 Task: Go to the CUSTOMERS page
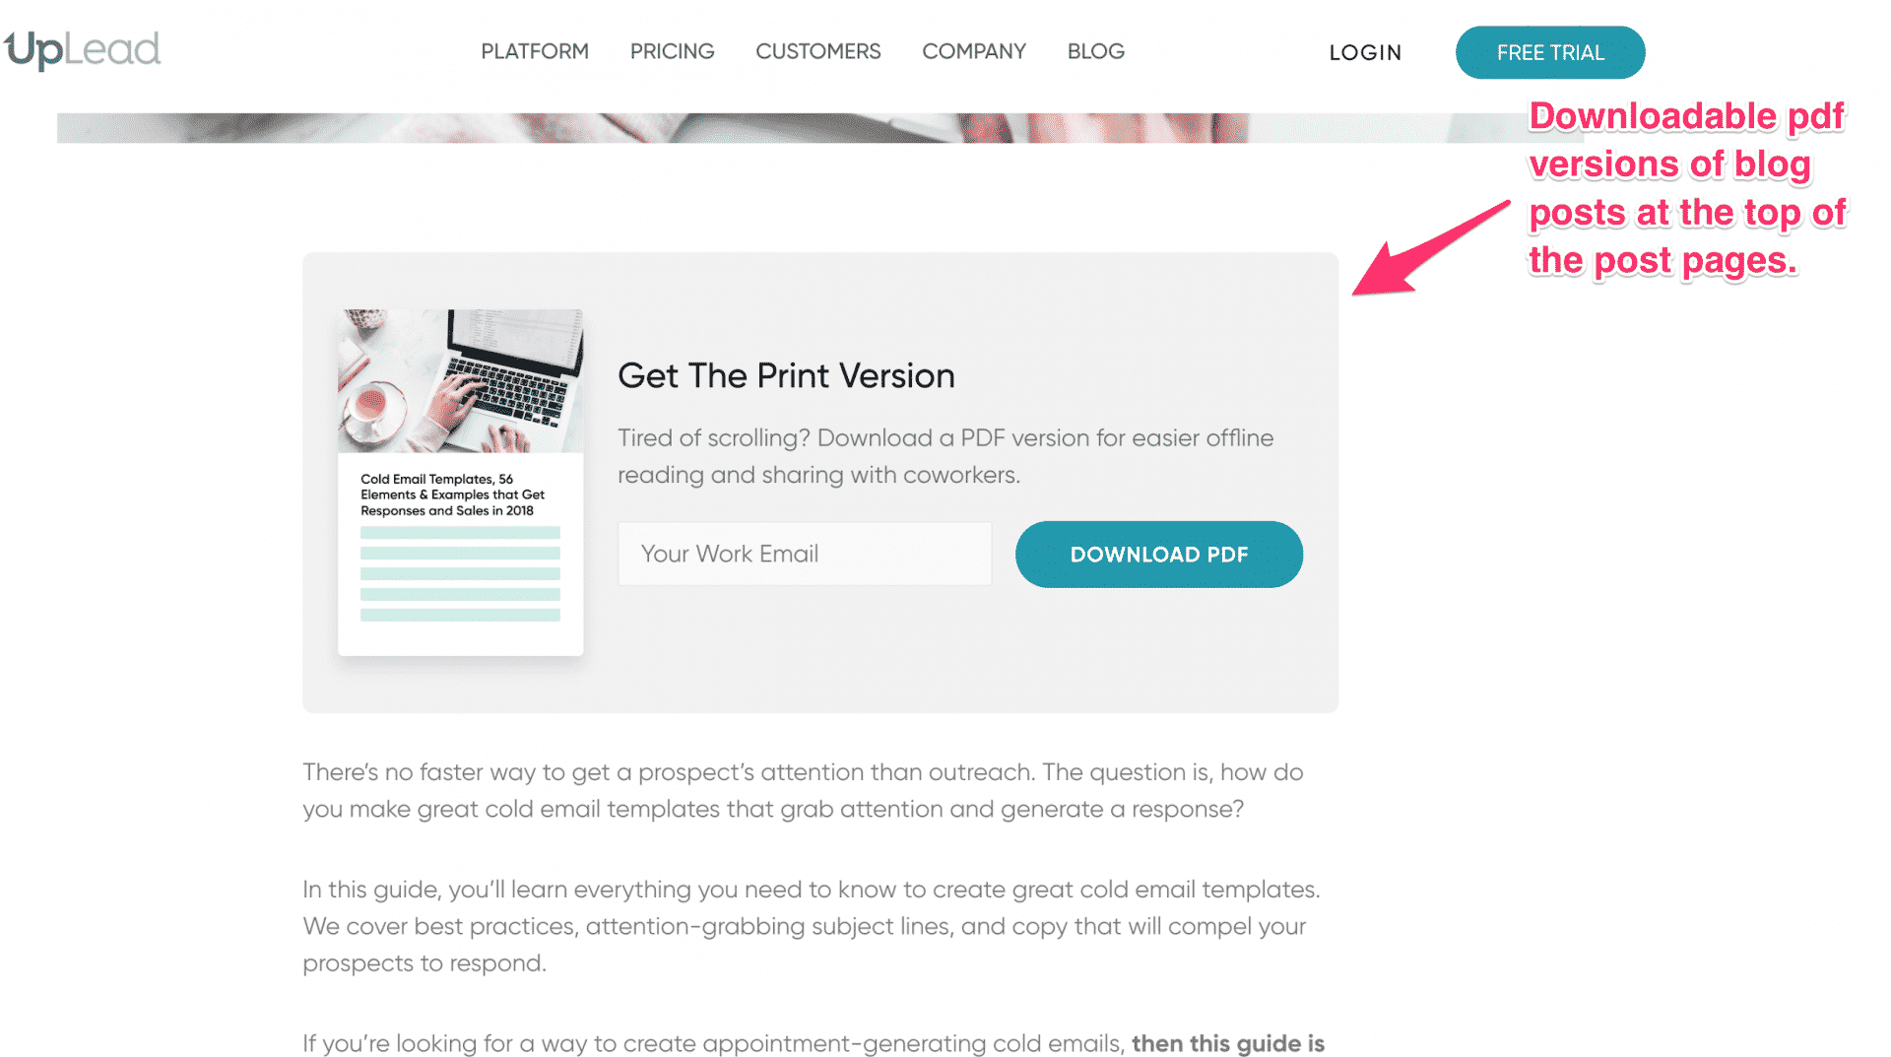pyautogui.click(x=818, y=51)
